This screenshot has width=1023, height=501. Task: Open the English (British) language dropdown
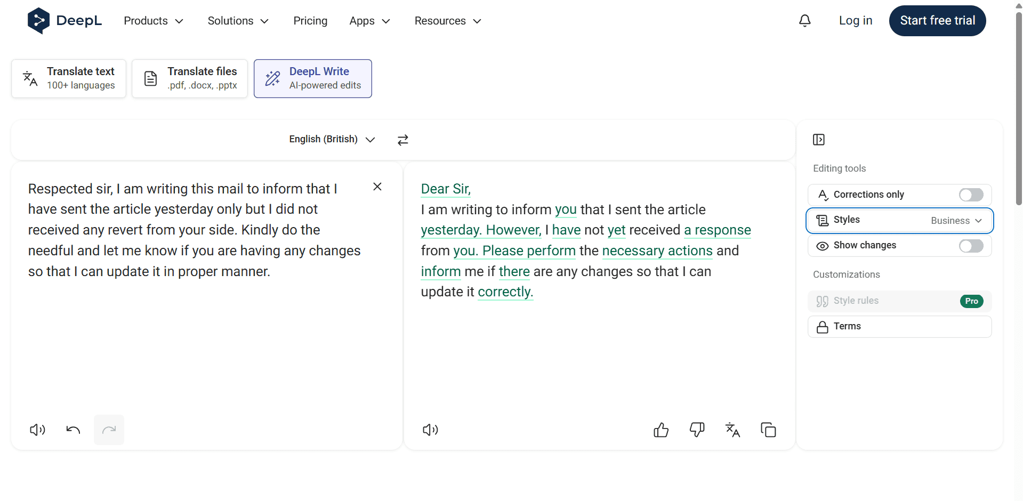click(332, 139)
